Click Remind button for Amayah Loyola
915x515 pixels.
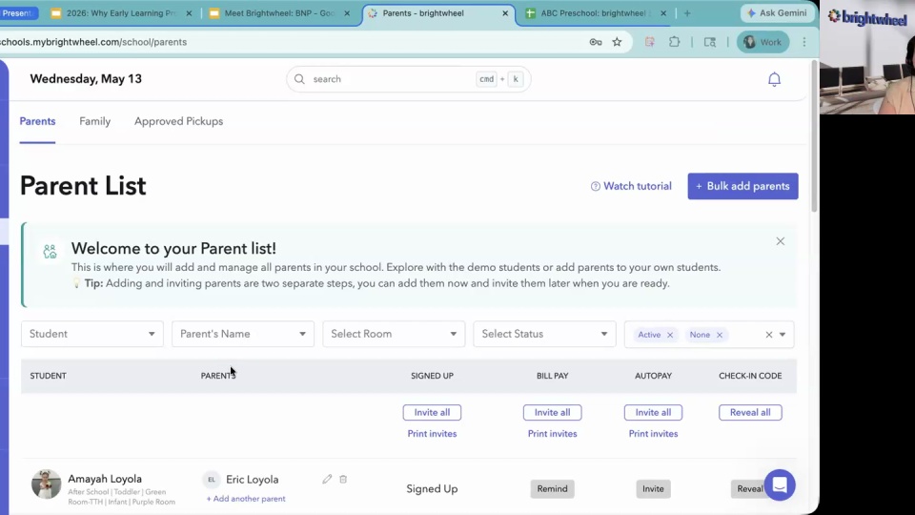tap(552, 488)
